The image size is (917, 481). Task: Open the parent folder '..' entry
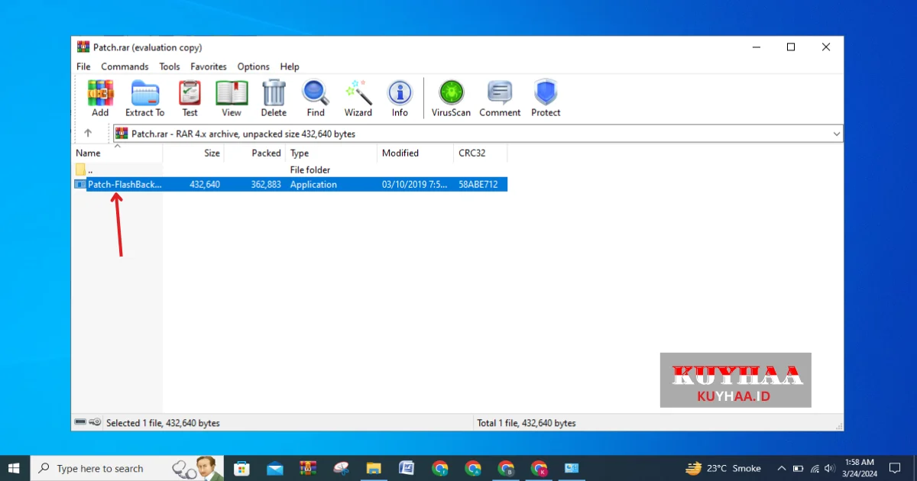(90, 170)
